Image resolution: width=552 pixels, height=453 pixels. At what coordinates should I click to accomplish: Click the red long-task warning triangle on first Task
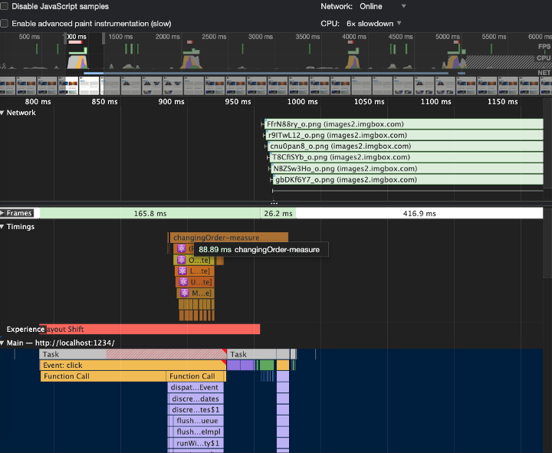224,352
